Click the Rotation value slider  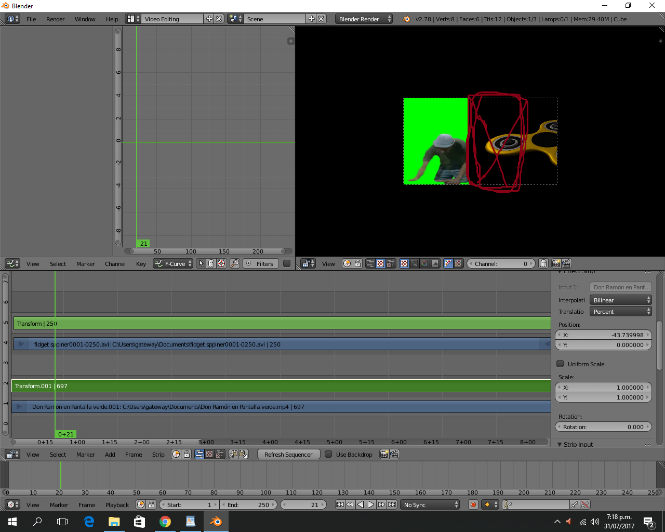coord(604,427)
